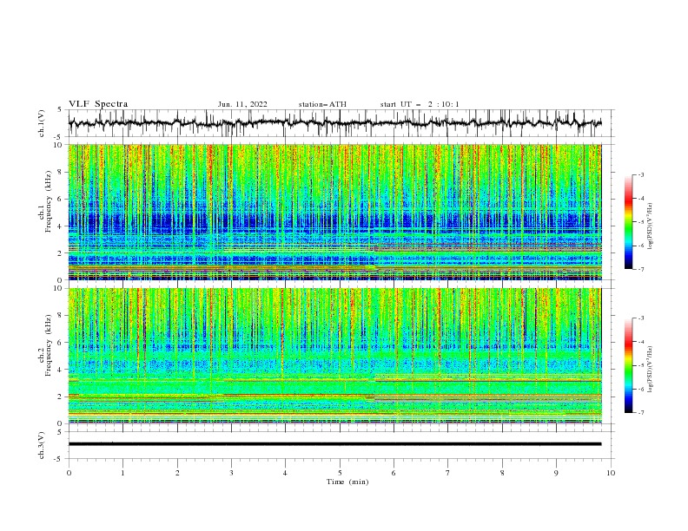The image size is (688, 531).
Task: Click the ch.3 flat black trace
Action: [334, 444]
